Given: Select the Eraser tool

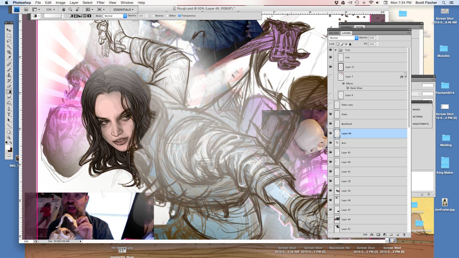Looking at the screenshot, I should tap(9, 86).
